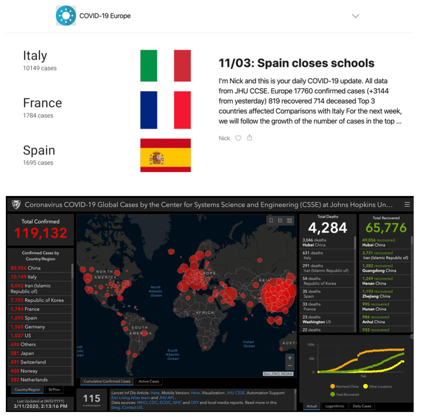Image resolution: width=422 pixels, height=417 pixels.
Task: Open the dashboard hamburger menu
Action: (407, 205)
